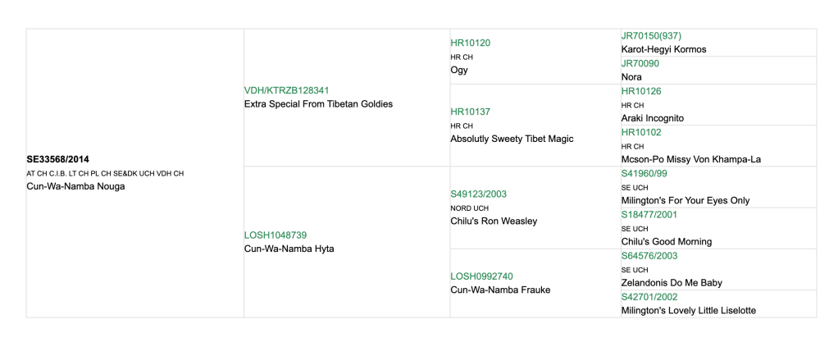Screen dimensions: 838x347
Task: Open the S49123/2003 registration link
Action: click(x=479, y=194)
